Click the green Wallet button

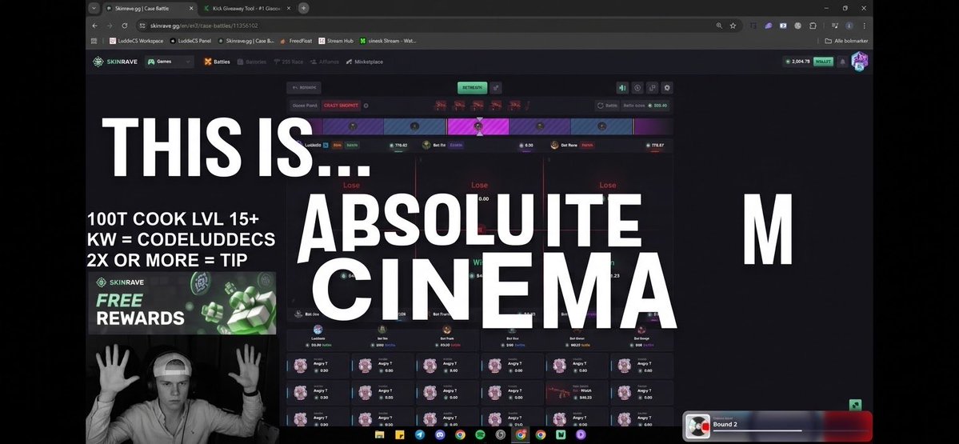point(823,62)
